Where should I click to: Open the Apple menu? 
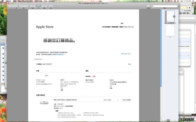pyautogui.click(x=2, y=1)
